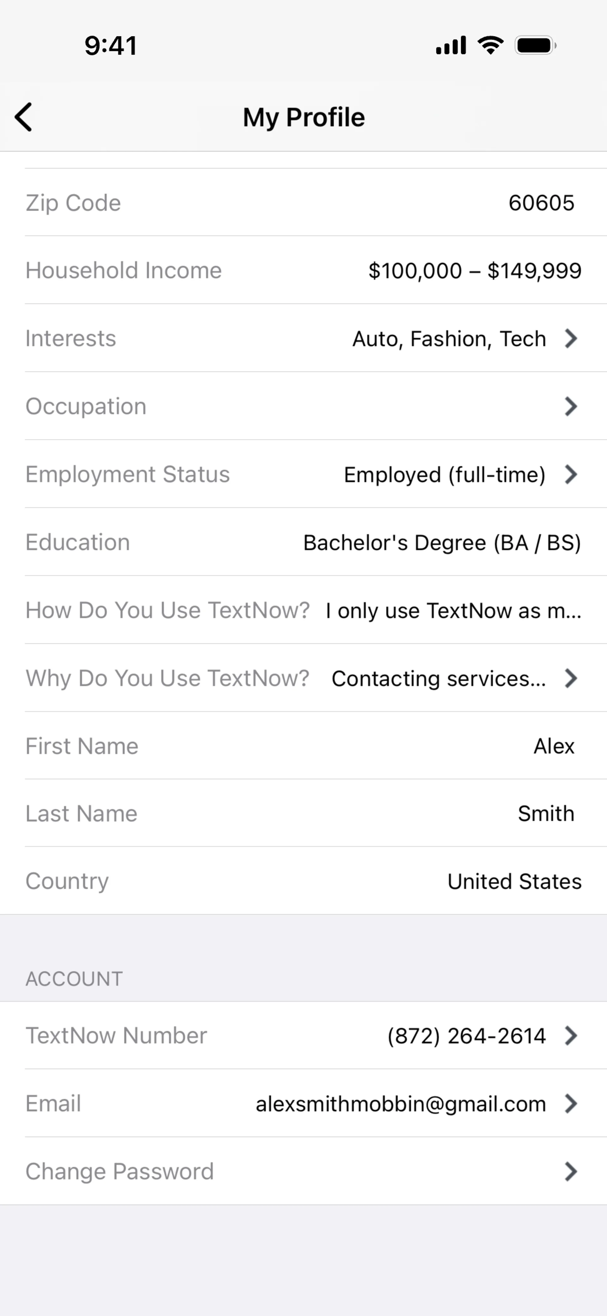Open TextNow Number chevron
This screenshot has width=607, height=1316.
(571, 1036)
